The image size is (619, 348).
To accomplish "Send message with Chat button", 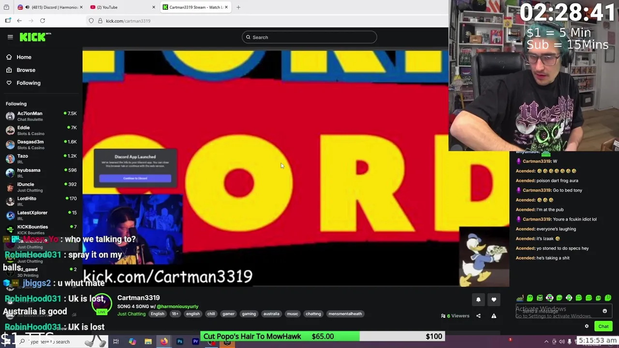I will point(603,327).
